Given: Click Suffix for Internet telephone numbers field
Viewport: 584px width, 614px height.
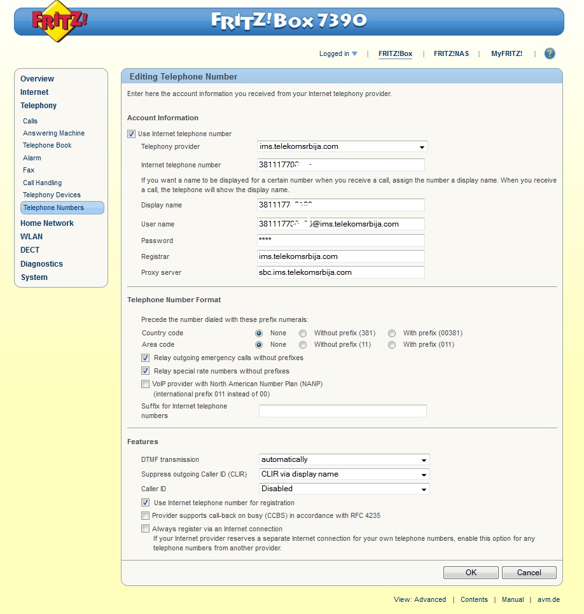Looking at the screenshot, I should (x=342, y=411).
